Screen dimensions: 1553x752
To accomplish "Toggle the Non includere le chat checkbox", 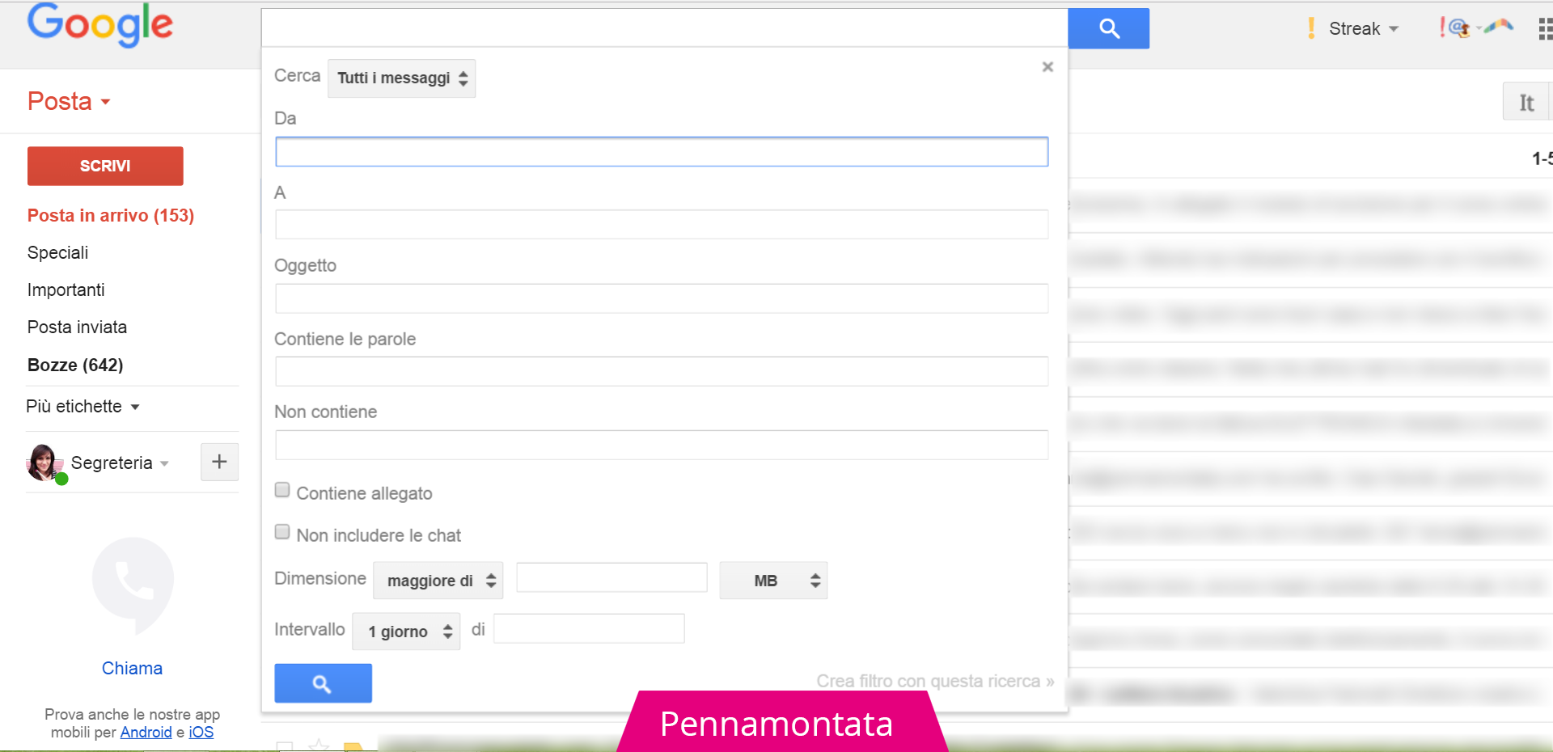I will (282, 532).
